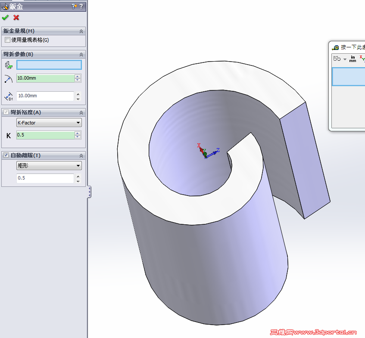
Task: Collapse the sheet metal gauge section
Action: tap(81, 31)
